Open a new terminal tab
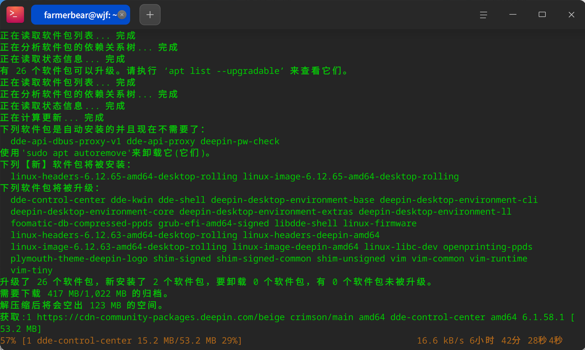Screen dimensions: 585x350 tap(150, 15)
